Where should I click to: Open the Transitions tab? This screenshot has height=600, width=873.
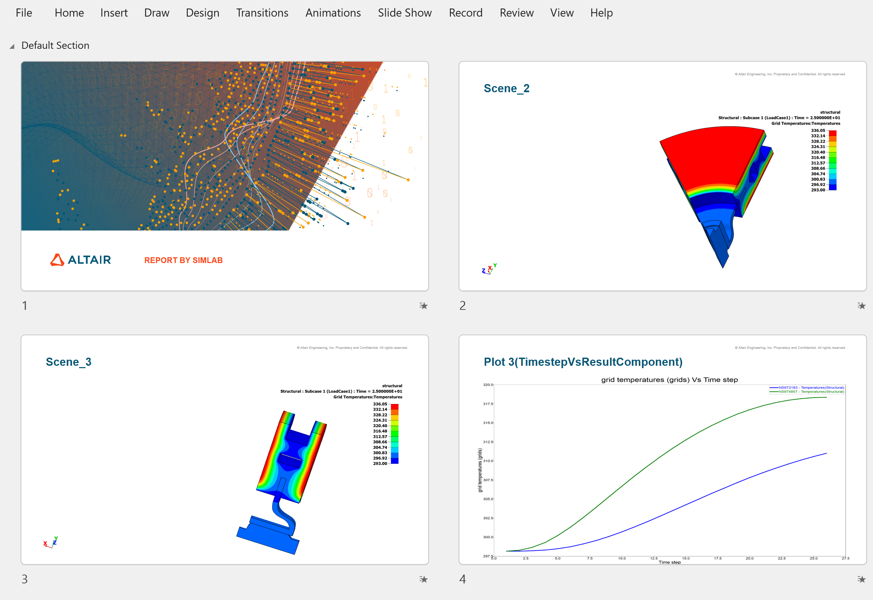coord(262,13)
